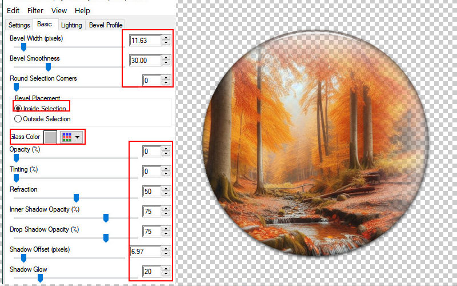Image resolution: width=457 pixels, height=286 pixels.
Task: Open the color grid palette icon
Action: (67, 137)
